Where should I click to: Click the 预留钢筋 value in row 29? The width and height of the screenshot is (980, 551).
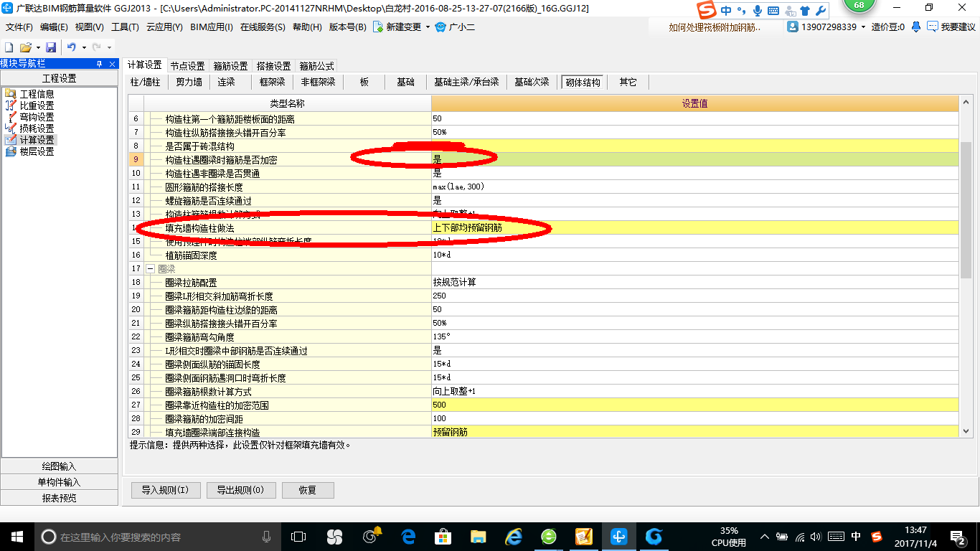[x=694, y=432]
